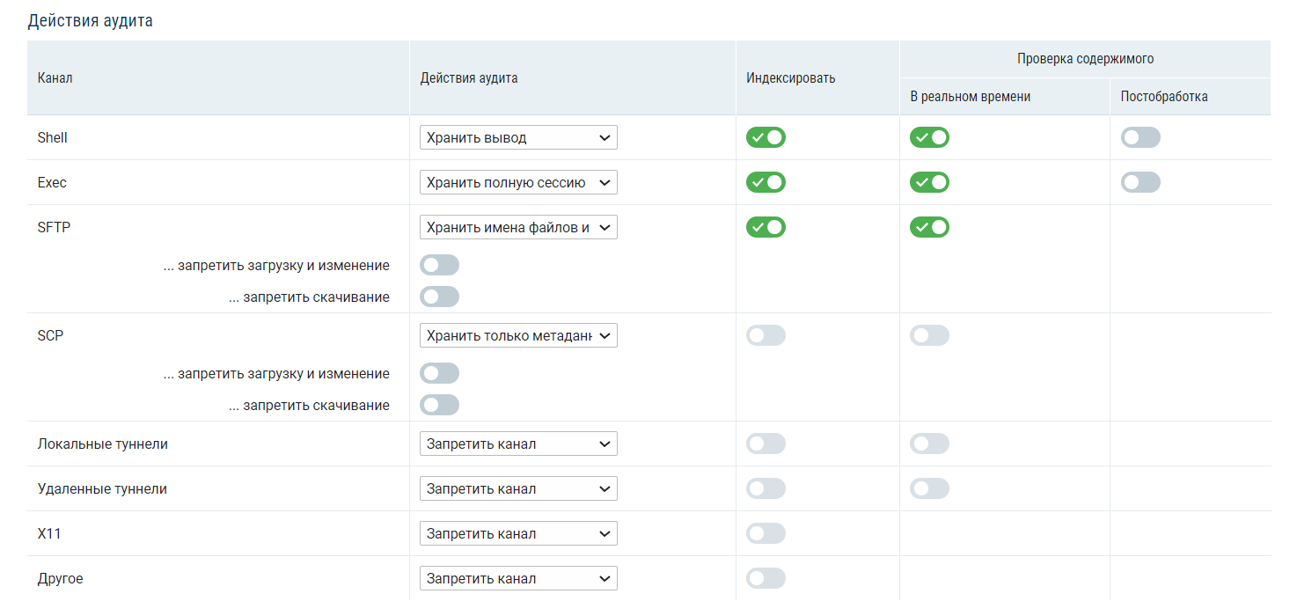This screenshot has height=616, width=1297.
Task: Disable real-time content check for Shell
Action: [929, 137]
